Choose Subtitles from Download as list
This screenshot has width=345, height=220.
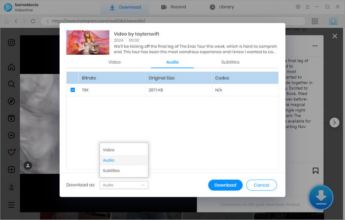[124, 171]
